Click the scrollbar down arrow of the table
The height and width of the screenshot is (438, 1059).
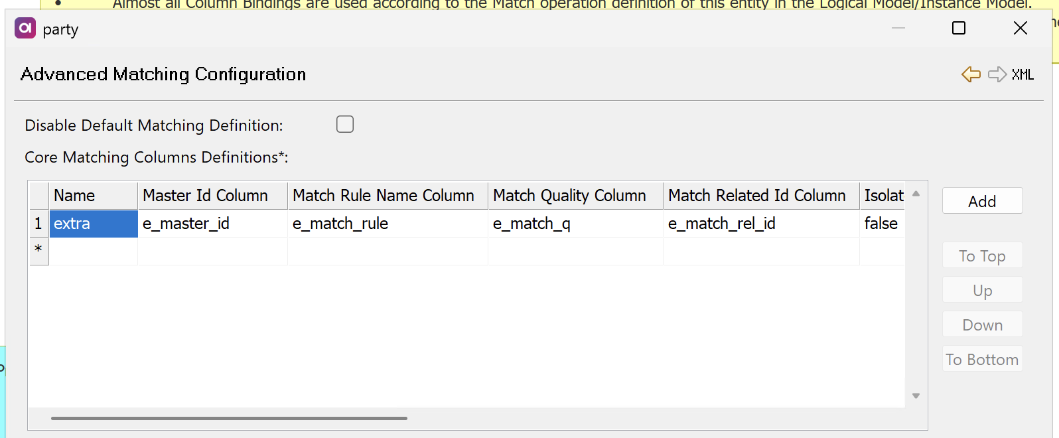(x=916, y=394)
